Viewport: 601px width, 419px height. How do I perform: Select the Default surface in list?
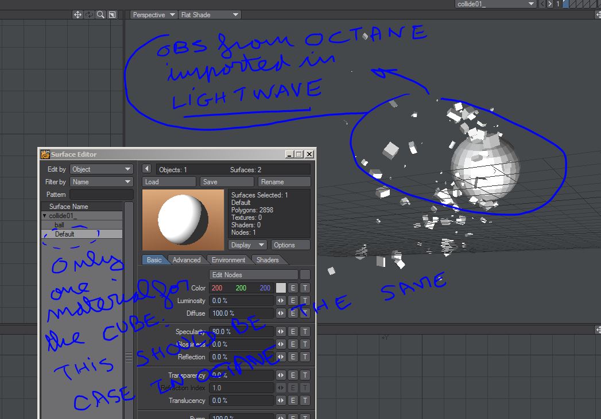click(82, 234)
